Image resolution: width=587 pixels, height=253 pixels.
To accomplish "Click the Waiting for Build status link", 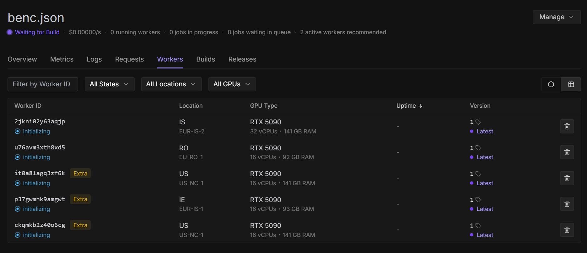I will [37, 32].
